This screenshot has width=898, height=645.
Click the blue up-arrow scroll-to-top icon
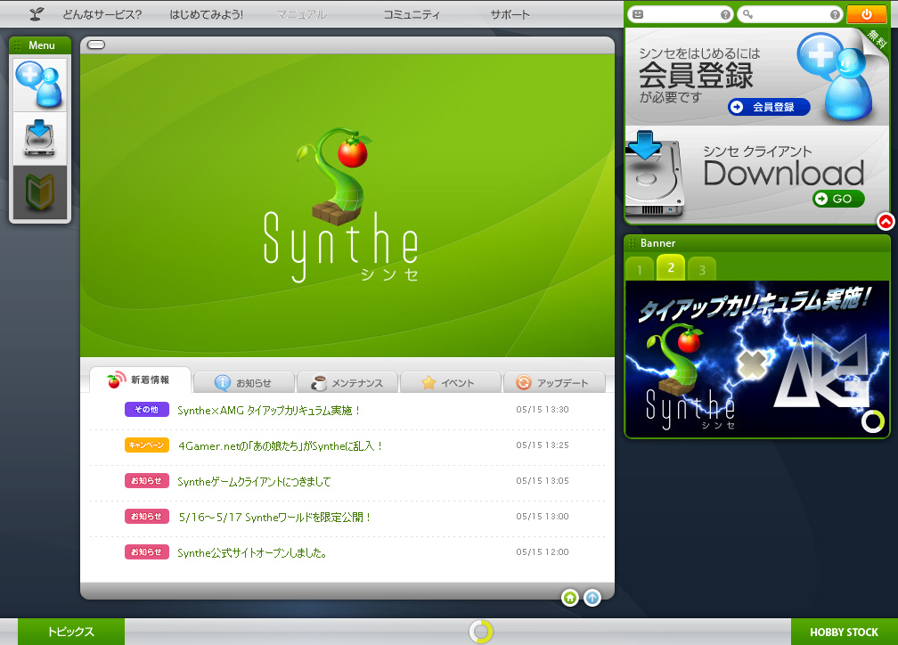pos(592,598)
